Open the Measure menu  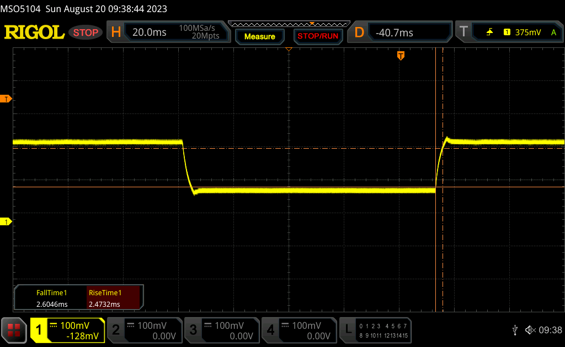(259, 36)
